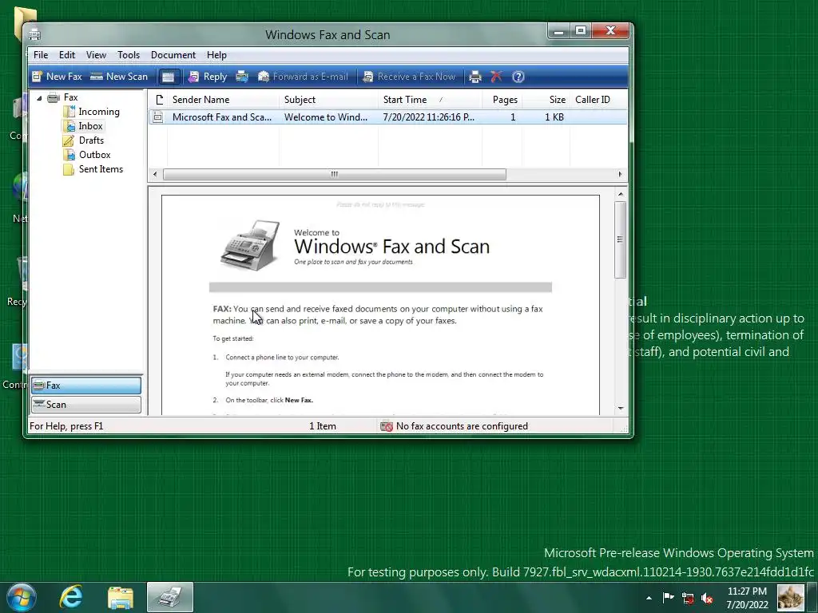Switch to the Scan view button
818x613 pixels.
86,405
